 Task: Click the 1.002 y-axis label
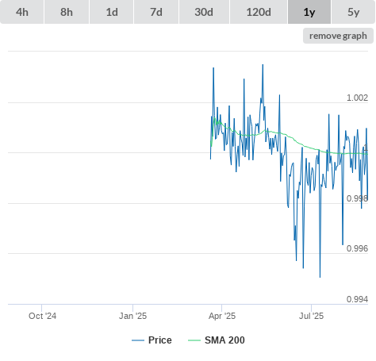click(x=357, y=98)
